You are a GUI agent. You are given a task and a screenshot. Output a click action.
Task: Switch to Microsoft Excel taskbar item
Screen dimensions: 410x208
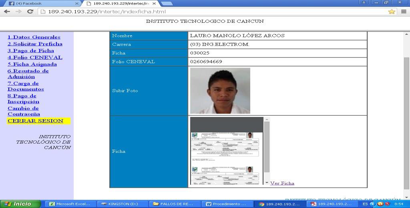(x=70, y=204)
